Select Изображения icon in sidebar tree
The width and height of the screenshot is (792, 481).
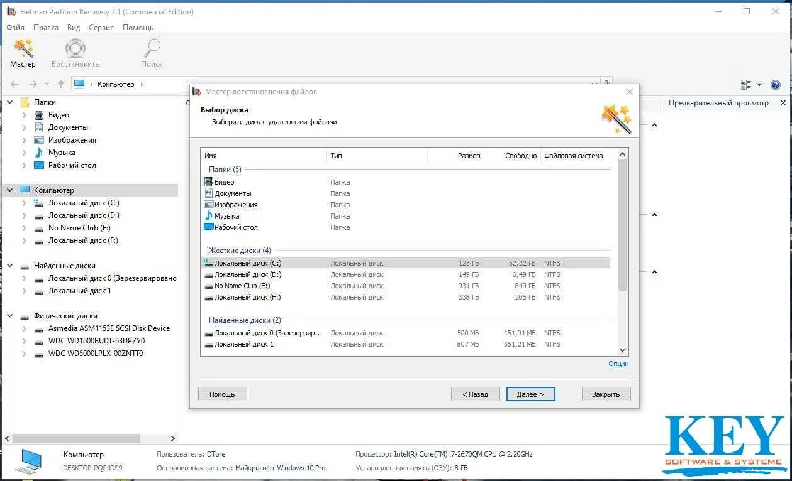[39, 140]
